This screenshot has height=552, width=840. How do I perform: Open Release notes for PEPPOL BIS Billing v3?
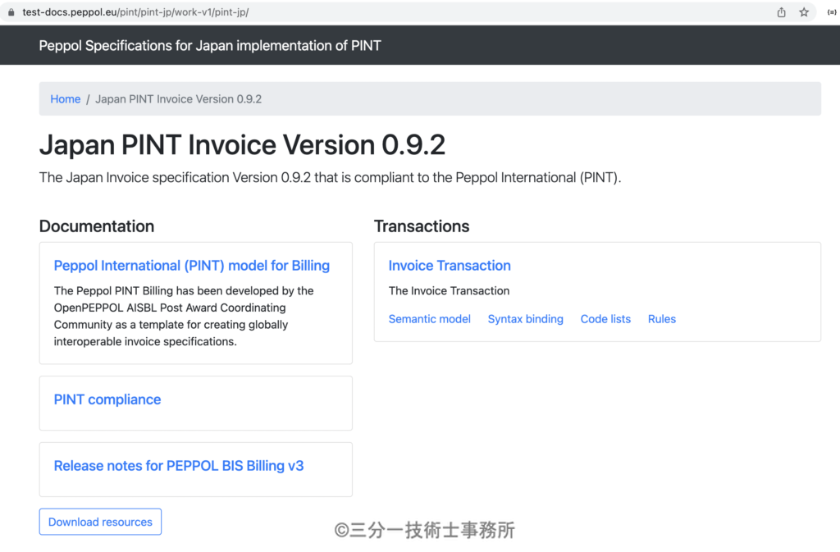point(178,466)
